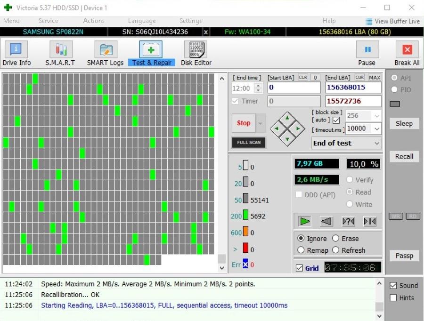424x321 pixels.
Task: Click the Start LBA input field
Action: tap(294, 88)
